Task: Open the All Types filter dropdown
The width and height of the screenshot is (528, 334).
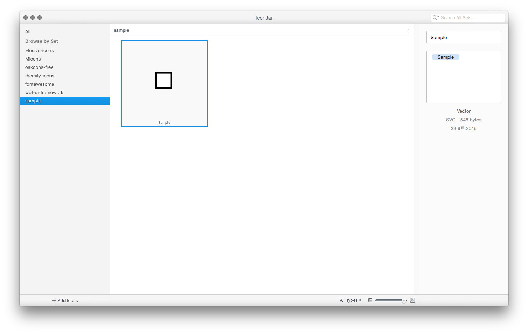Action: pos(350,300)
